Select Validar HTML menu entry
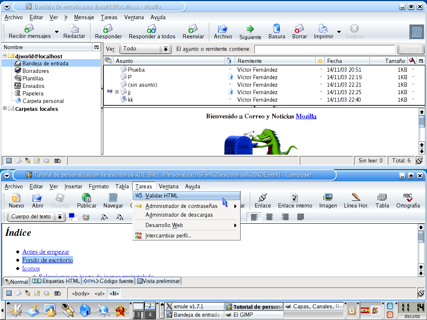This screenshot has width=427, height=320. tap(186, 196)
